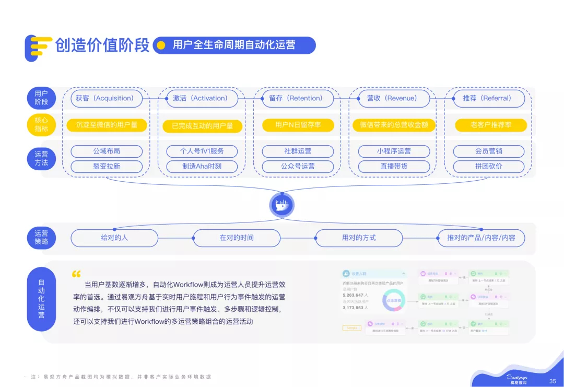Click the orange quote mark icon
Screen dimensions: 564x387
point(76,273)
